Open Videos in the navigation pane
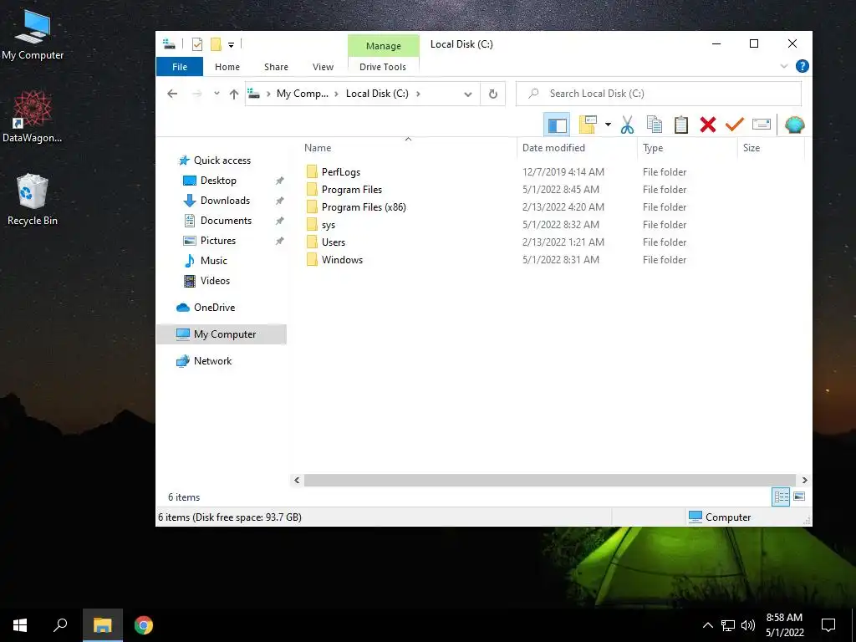This screenshot has width=856, height=642. point(215,281)
